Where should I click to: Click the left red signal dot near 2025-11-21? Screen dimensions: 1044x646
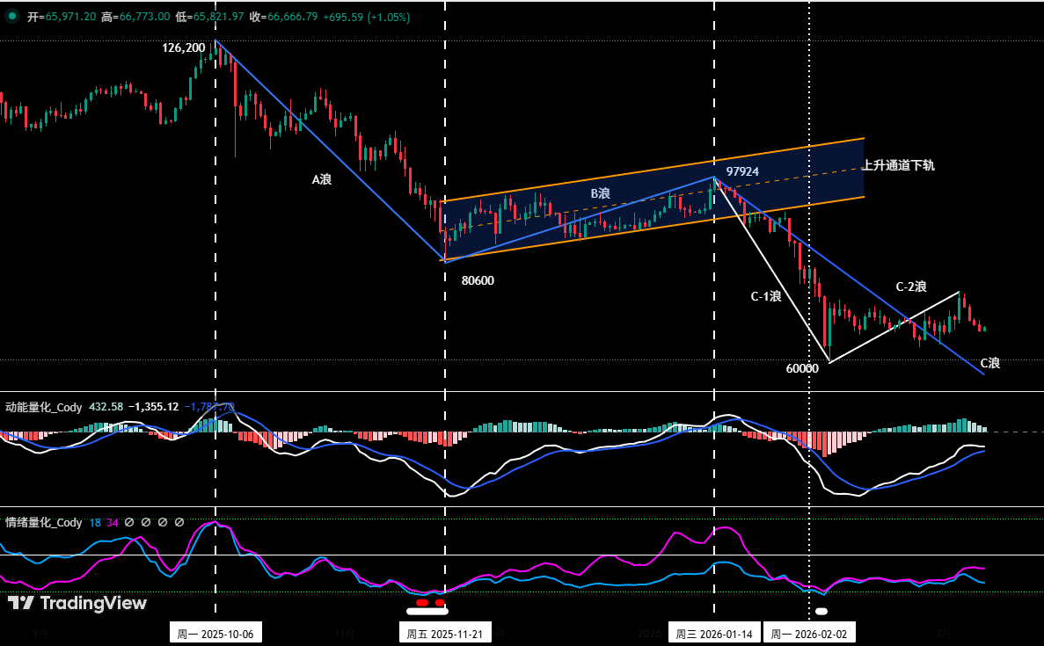421,603
